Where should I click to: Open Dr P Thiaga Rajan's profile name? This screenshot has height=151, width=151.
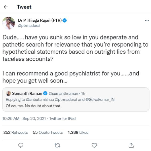40,20
